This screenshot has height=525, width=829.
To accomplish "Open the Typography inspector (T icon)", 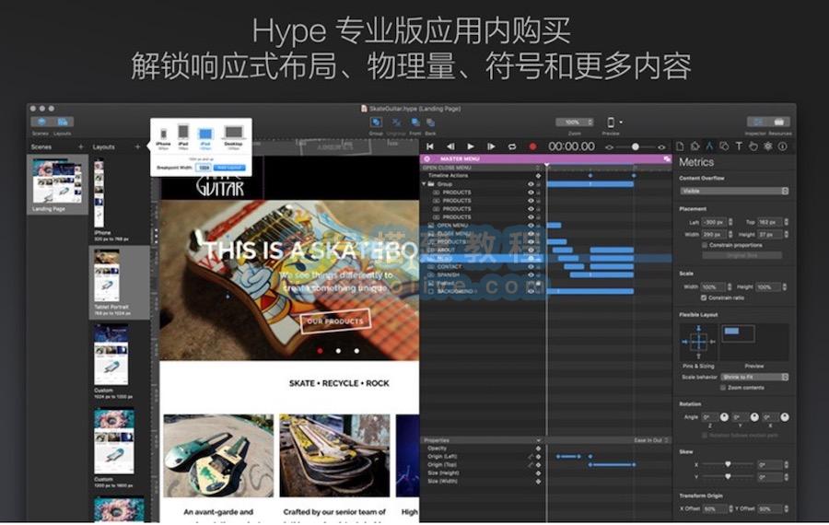I will pyautogui.click(x=739, y=146).
